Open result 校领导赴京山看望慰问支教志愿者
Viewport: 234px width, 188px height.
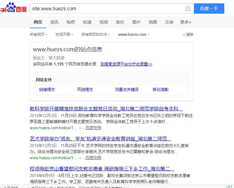[x=102, y=169]
